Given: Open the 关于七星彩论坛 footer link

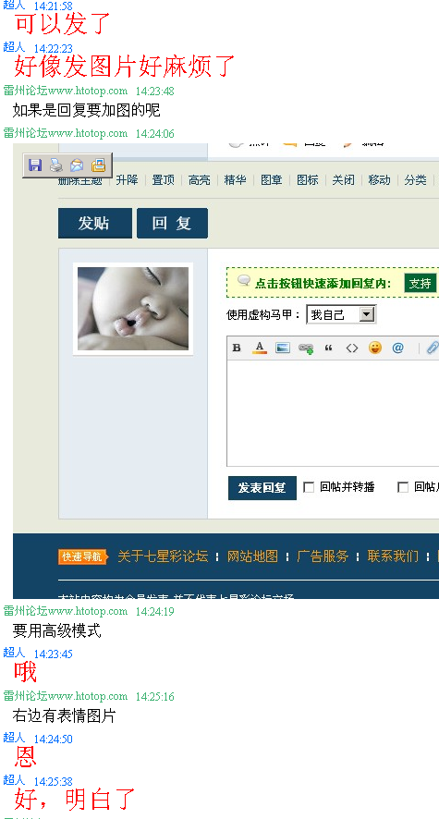Looking at the screenshot, I should coord(163,556).
